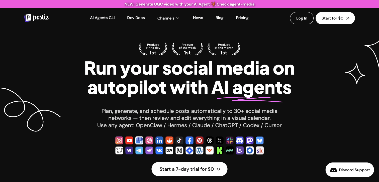Open the News page
The height and width of the screenshot is (182, 379).
(198, 18)
